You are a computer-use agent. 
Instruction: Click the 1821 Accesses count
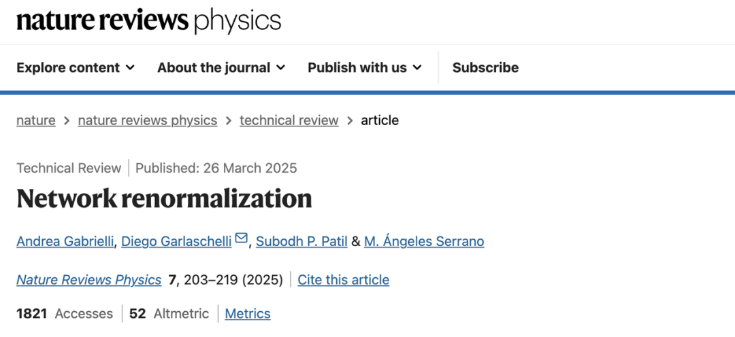(65, 313)
